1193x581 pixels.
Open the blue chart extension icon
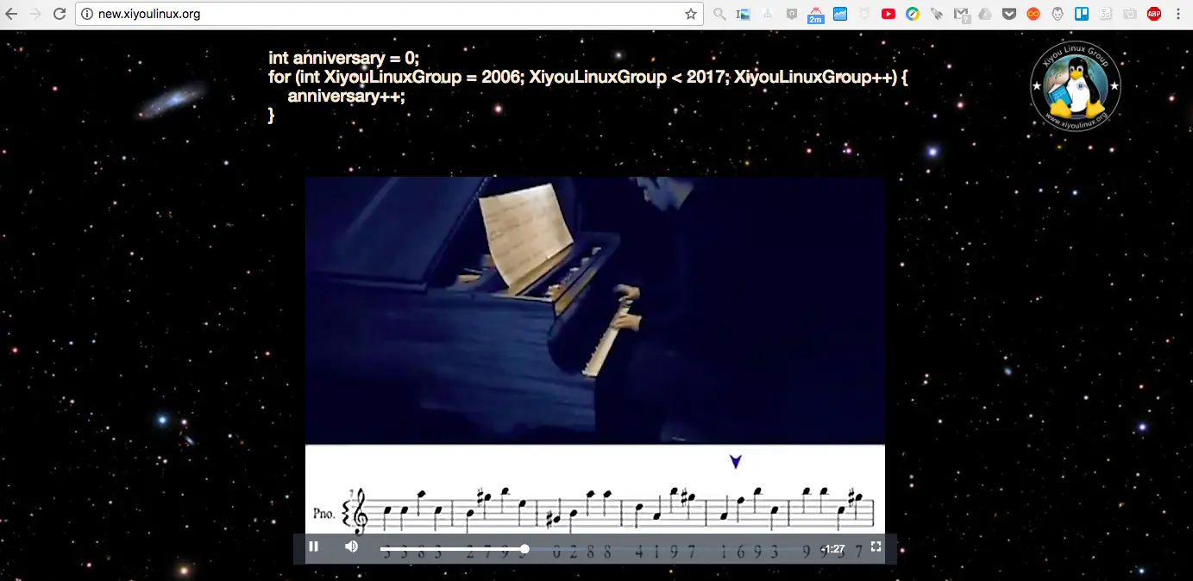[x=839, y=14]
